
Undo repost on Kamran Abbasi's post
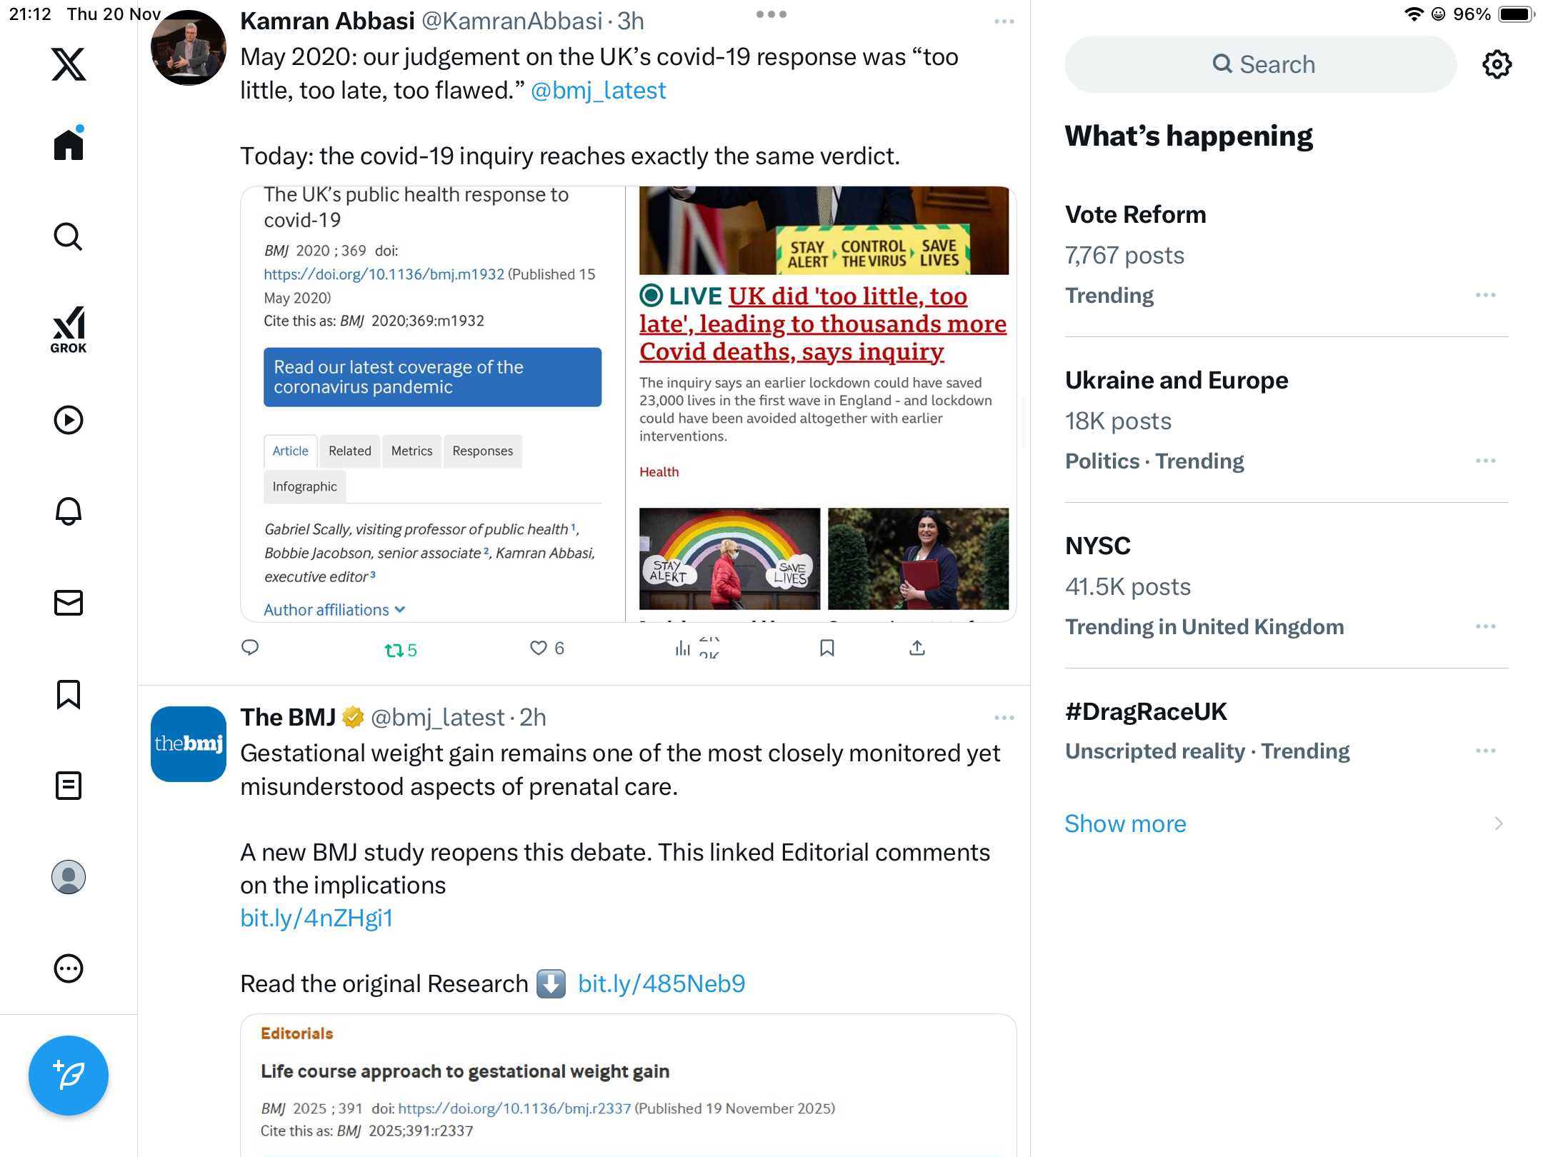tap(400, 649)
